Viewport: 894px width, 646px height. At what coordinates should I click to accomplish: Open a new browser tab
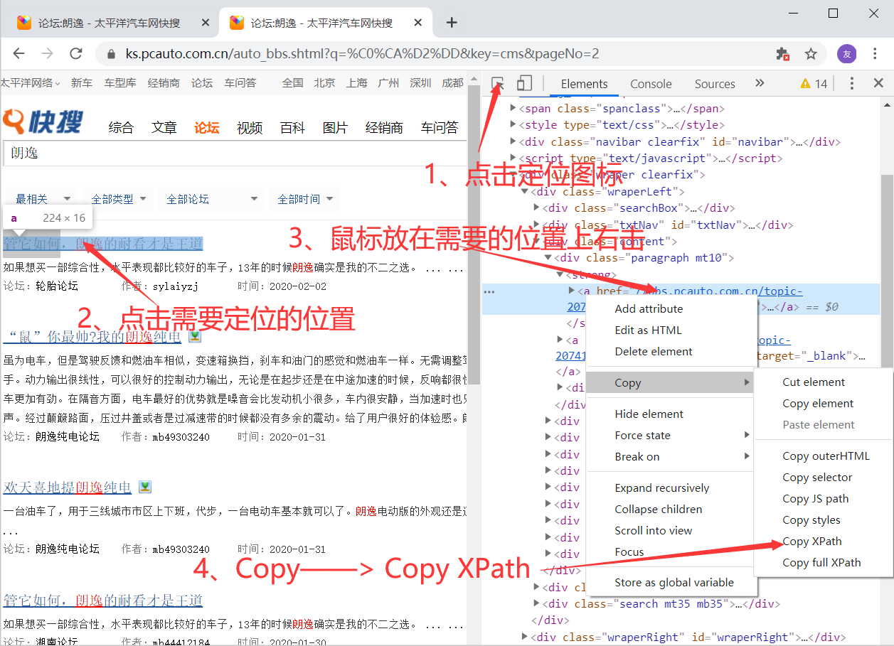coord(451,22)
